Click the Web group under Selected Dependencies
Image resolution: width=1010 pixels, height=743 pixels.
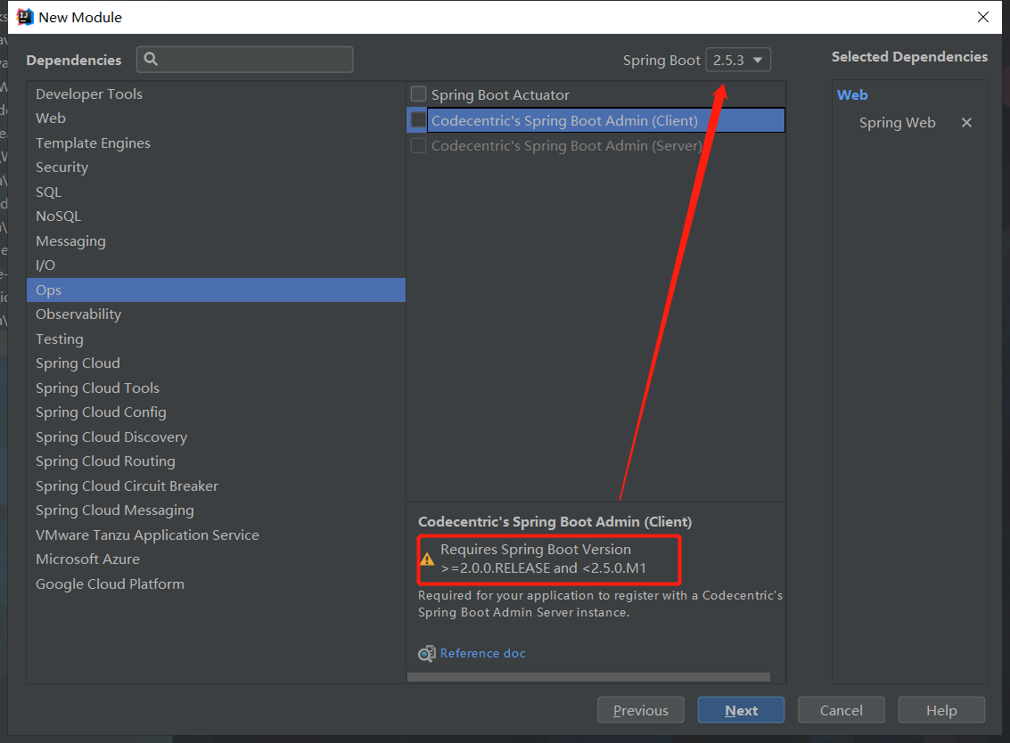click(852, 94)
